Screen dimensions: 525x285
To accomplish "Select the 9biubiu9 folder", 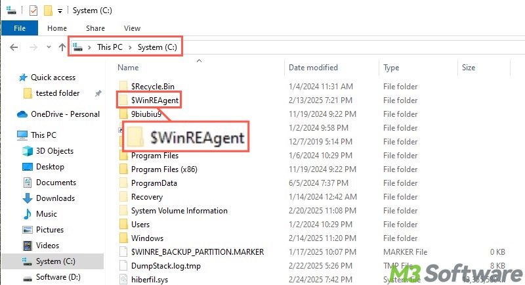I will click(x=146, y=114).
